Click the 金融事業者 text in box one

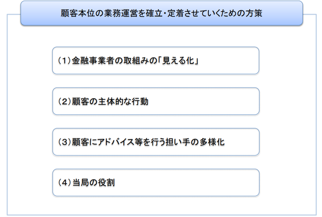point(93,61)
